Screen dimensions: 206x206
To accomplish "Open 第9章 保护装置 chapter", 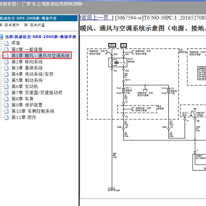I will (27, 105).
